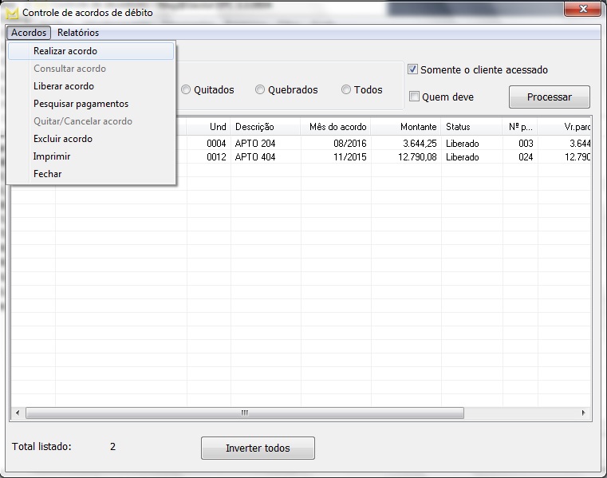607x478 pixels.
Task: Sort by the Montante column header
Action: [405, 127]
